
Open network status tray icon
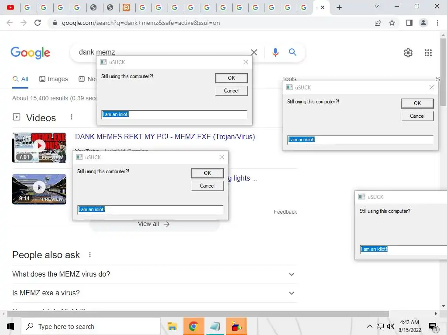click(x=380, y=326)
